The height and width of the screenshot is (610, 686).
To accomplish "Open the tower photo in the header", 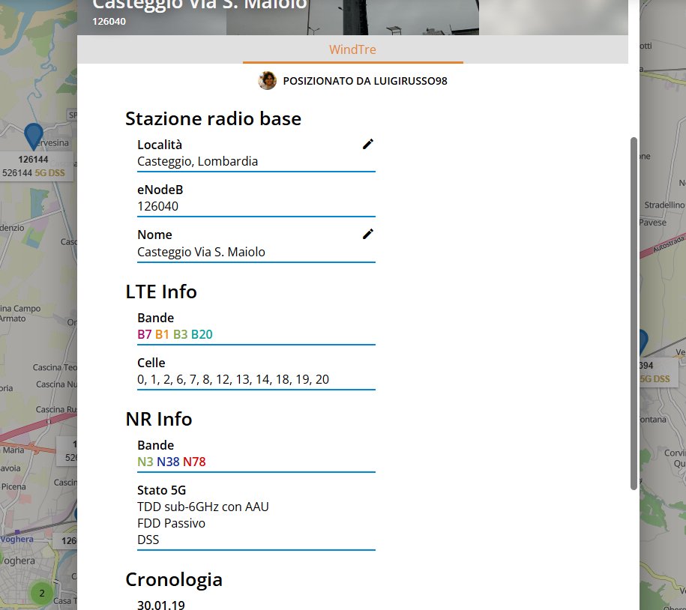I will [x=352, y=16].
